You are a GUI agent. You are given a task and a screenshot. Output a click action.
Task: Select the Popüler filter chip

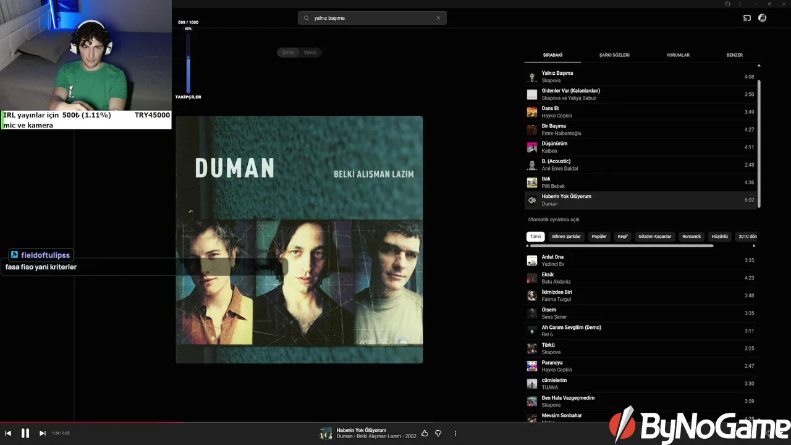point(599,237)
